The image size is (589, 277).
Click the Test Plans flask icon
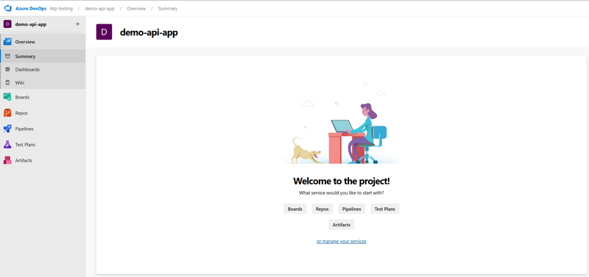click(x=7, y=144)
